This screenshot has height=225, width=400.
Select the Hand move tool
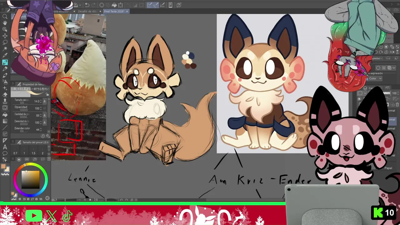pyautogui.click(x=5, y=23)
